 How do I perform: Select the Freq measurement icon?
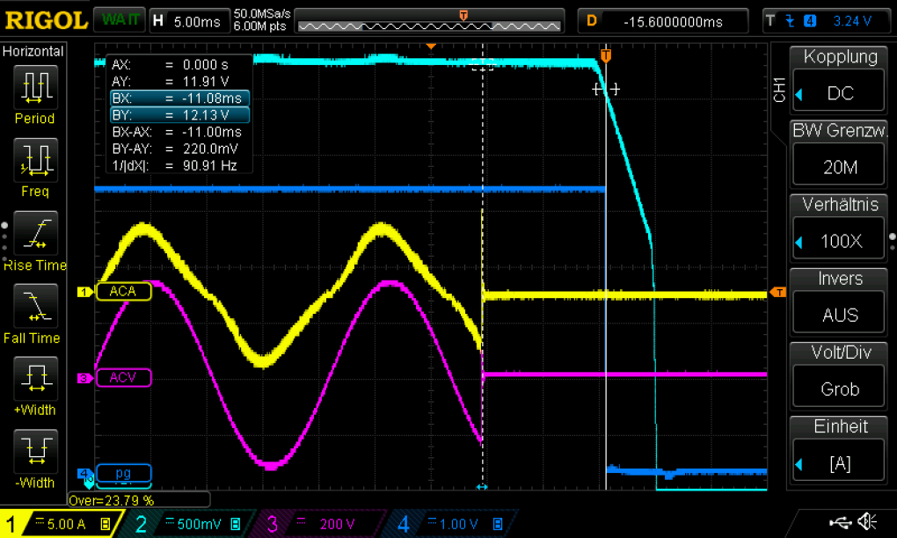coord(35,159)
